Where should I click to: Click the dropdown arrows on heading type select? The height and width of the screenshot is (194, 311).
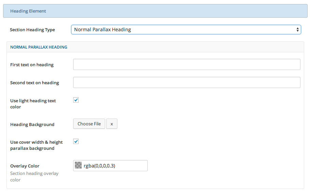tap(298, 30)
